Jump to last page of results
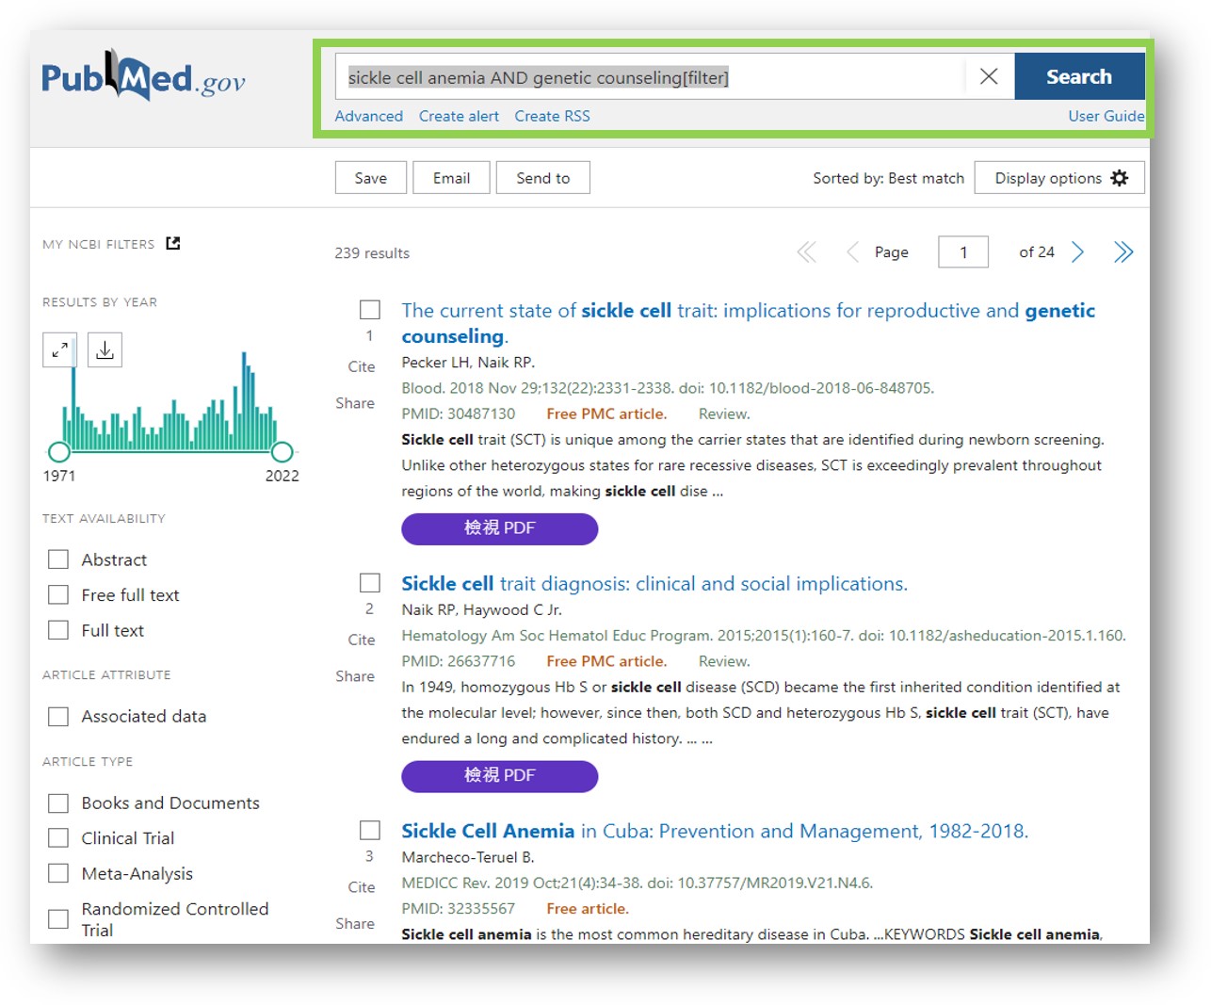 point(1123,251)
